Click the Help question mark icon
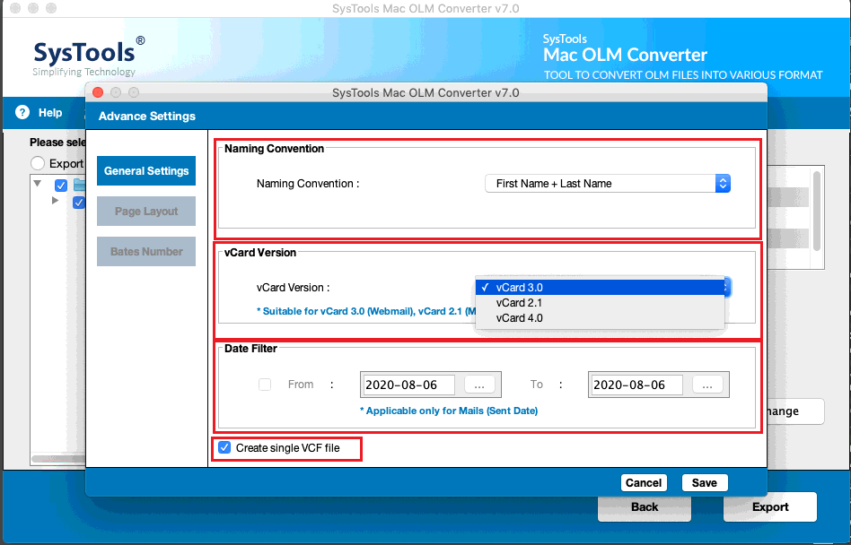The image size is (851, 545). coord(22,113)
